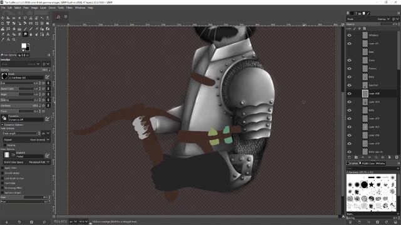Screen dimensions: 401x225
Task: Choose the star-shaped brush
Action: (x=372, y=184)
